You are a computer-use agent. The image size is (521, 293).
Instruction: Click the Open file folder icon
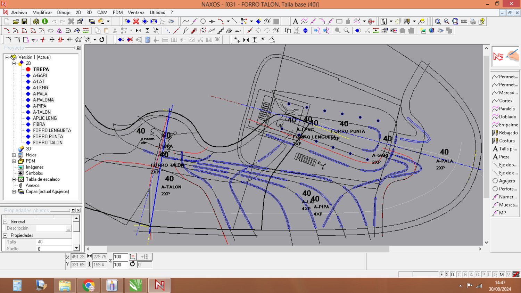pos(16,22)
